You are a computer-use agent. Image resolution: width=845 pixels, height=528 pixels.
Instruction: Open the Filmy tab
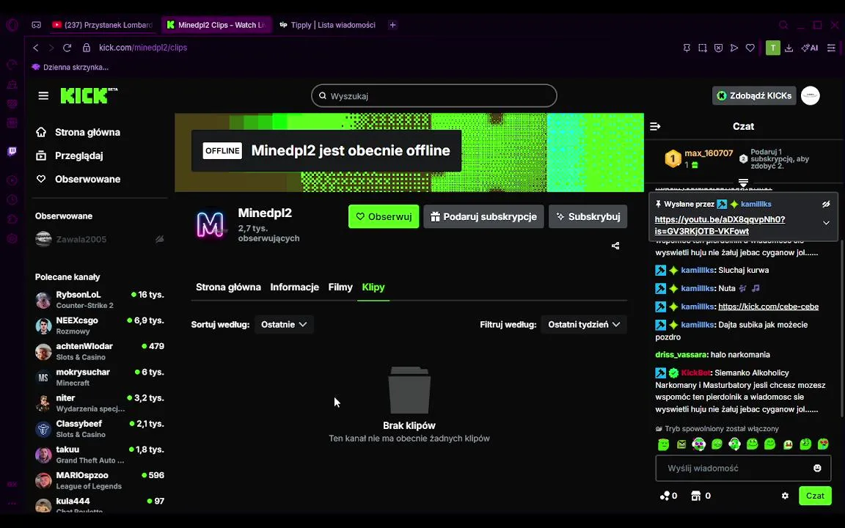[340, 287]
